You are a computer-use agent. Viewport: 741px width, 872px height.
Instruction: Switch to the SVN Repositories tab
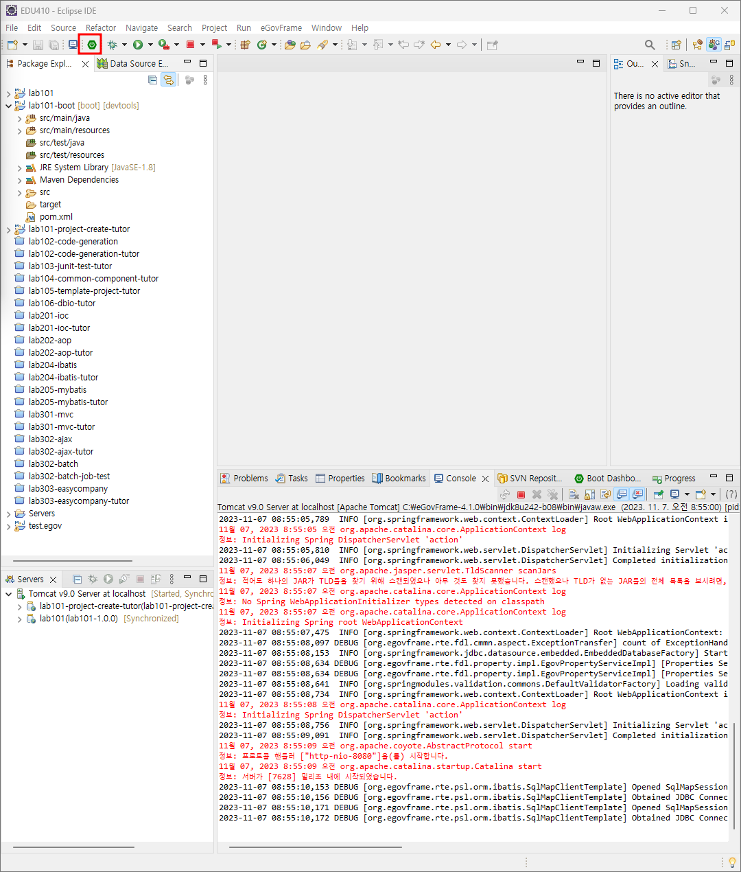click(530, 479)
